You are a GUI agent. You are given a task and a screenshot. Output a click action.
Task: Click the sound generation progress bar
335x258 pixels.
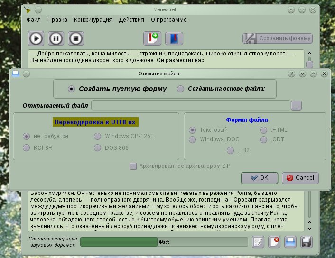[164, 242]
